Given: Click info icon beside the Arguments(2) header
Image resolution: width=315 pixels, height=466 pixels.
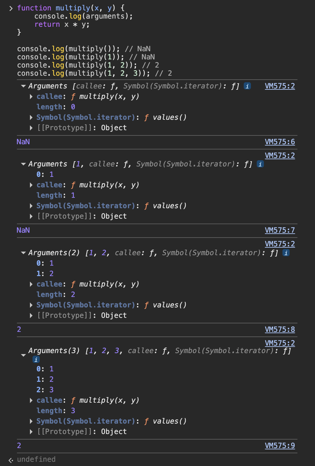Looking at the screenshot, I should [286, 253].
